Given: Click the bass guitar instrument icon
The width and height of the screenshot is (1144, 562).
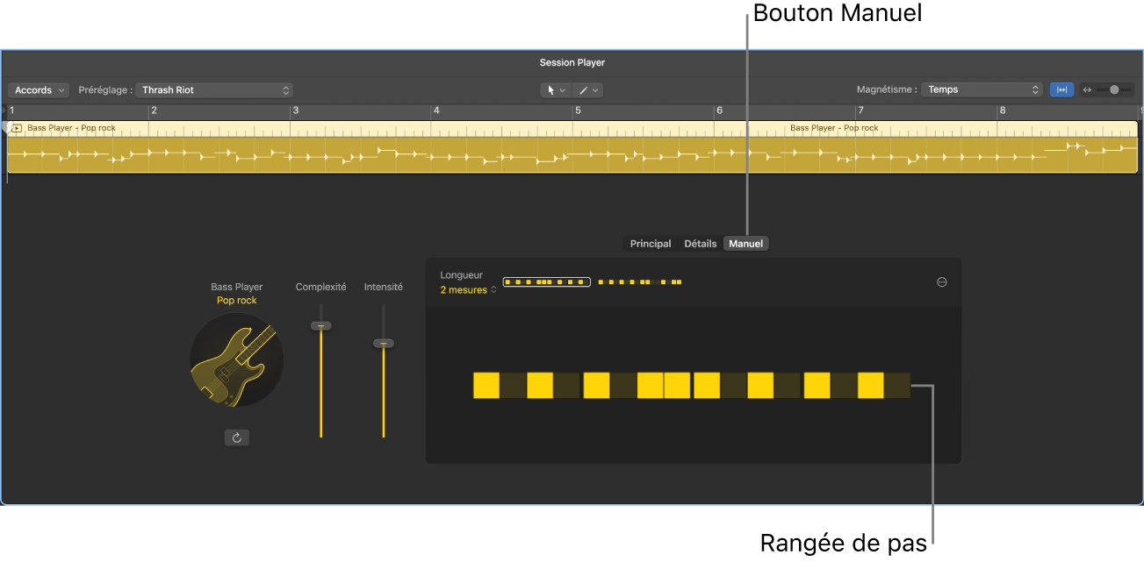Looking at the screenshot, I should (237, 359).
